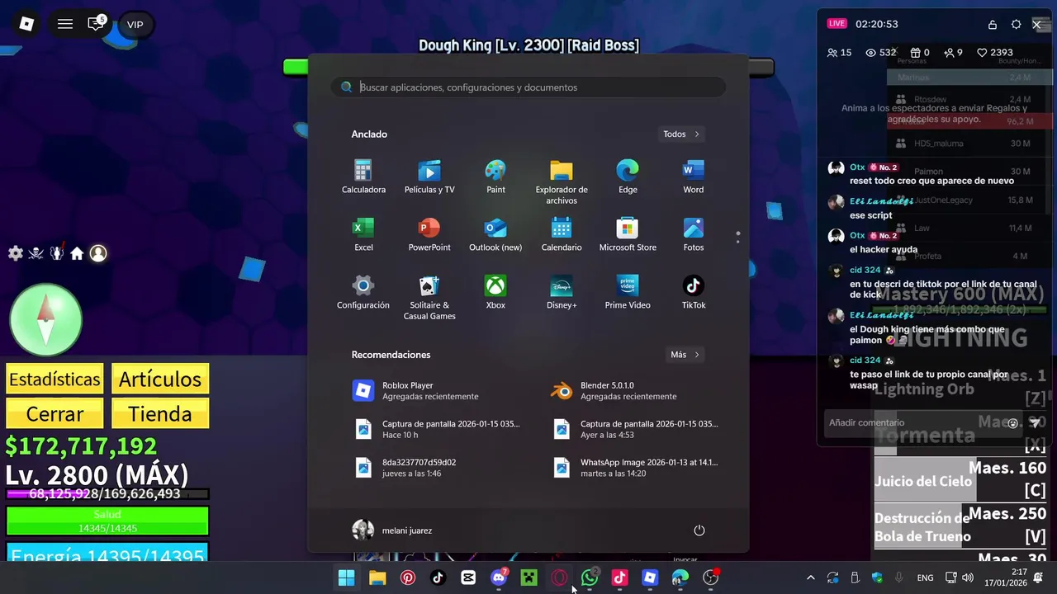
Task: Open live panel settings gear
Action: (x=1016, y=25)
